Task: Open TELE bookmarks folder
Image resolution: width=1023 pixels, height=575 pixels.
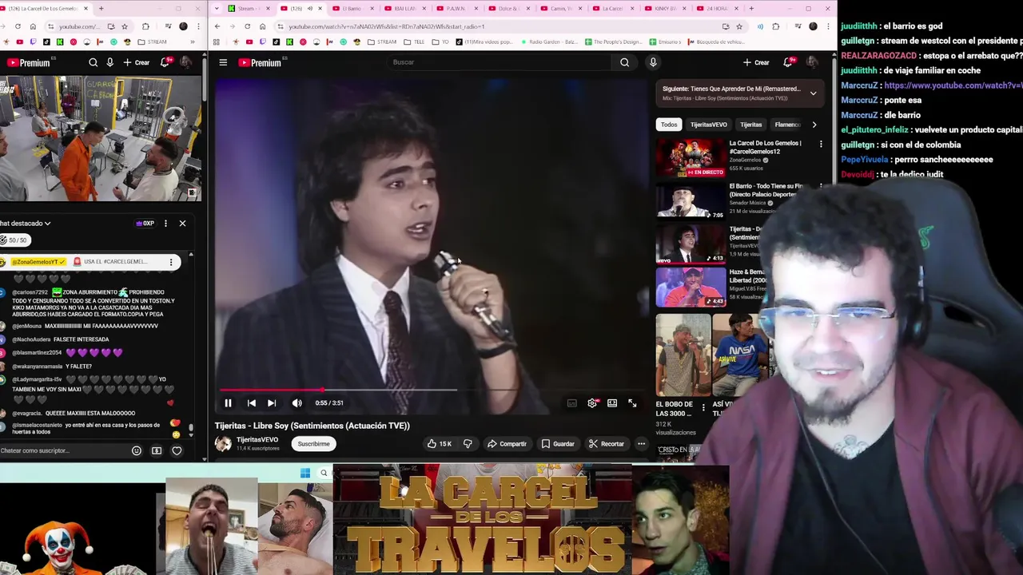Action: click(x=415, y=42)
